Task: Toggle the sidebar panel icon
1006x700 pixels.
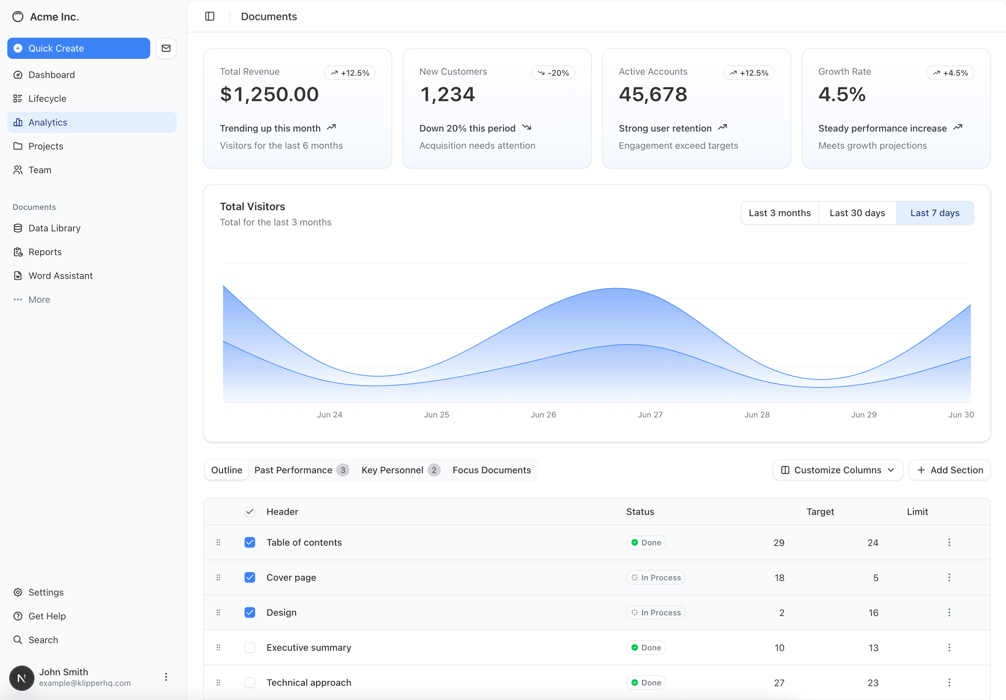Action: coord(210,17)
